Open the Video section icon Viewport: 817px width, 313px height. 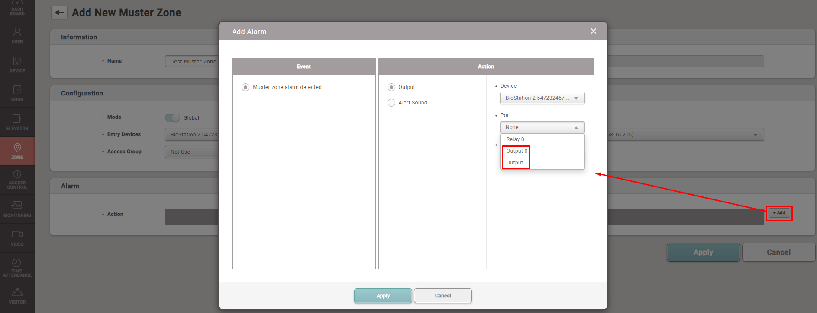pyautogui.click(x=17, y=237)
